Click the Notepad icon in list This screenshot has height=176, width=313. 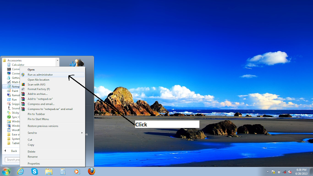click(x=9, y=87)
